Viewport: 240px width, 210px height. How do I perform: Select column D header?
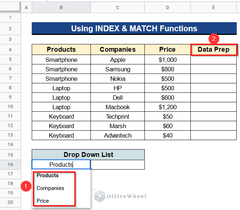pyautogui.click(x=168, y=8)
